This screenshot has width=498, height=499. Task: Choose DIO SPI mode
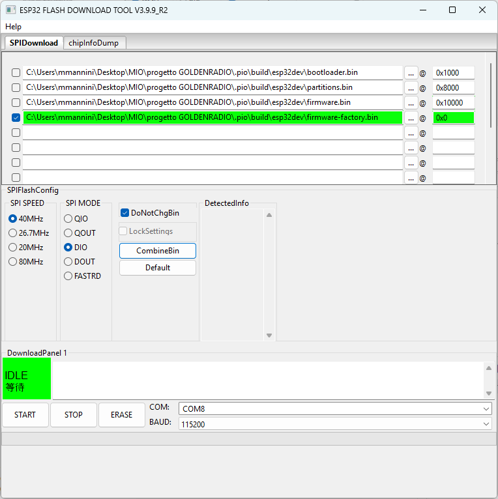(76, 248)
